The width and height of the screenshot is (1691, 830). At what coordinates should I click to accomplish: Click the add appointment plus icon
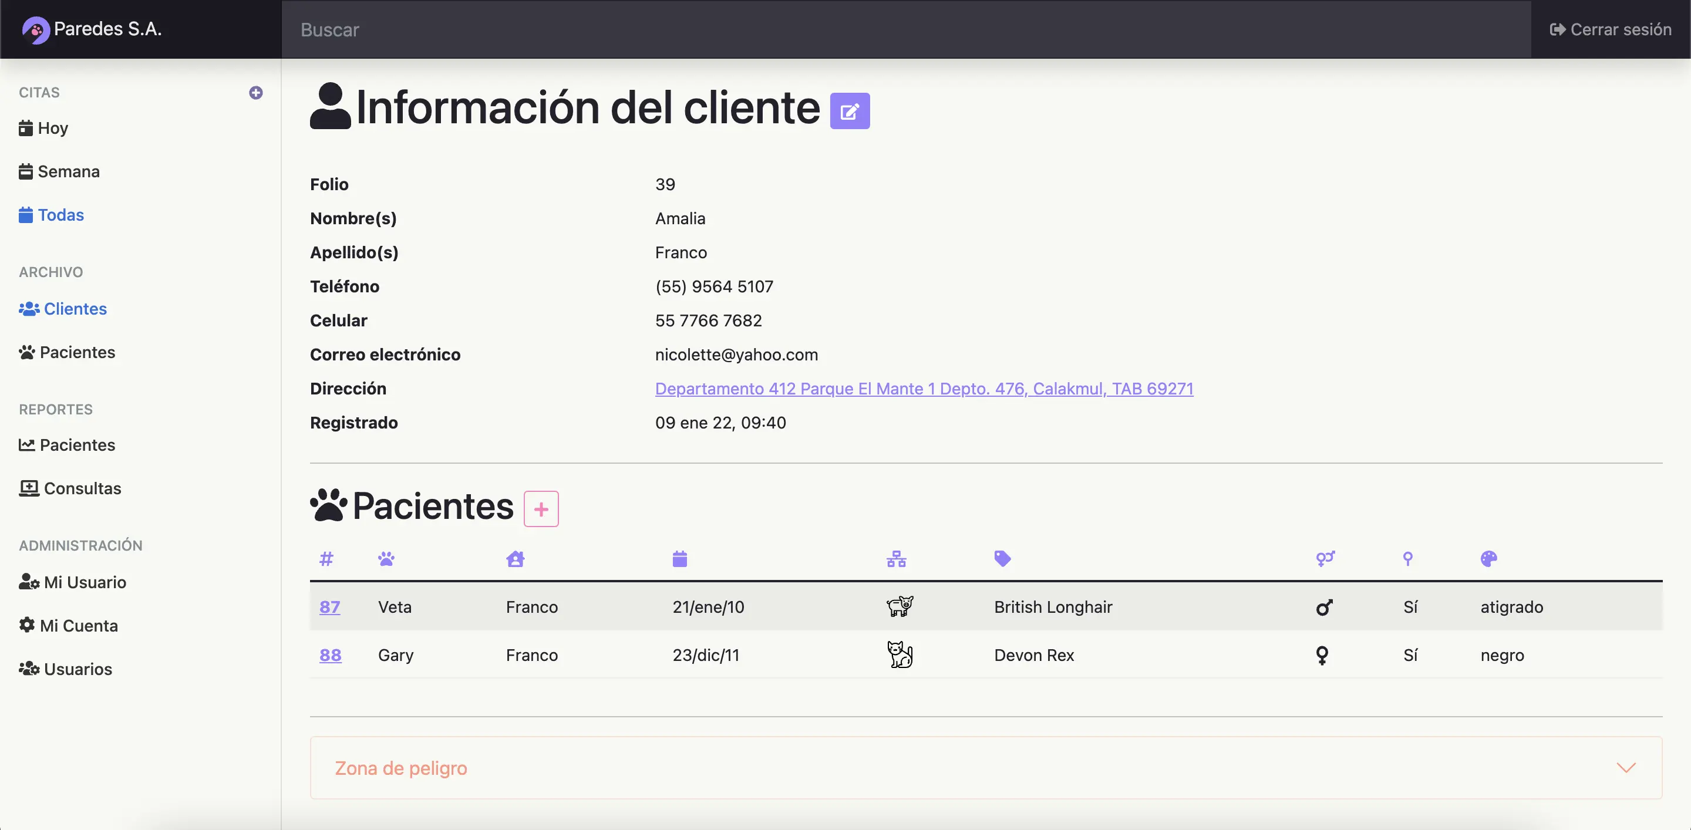click(256, 93)
